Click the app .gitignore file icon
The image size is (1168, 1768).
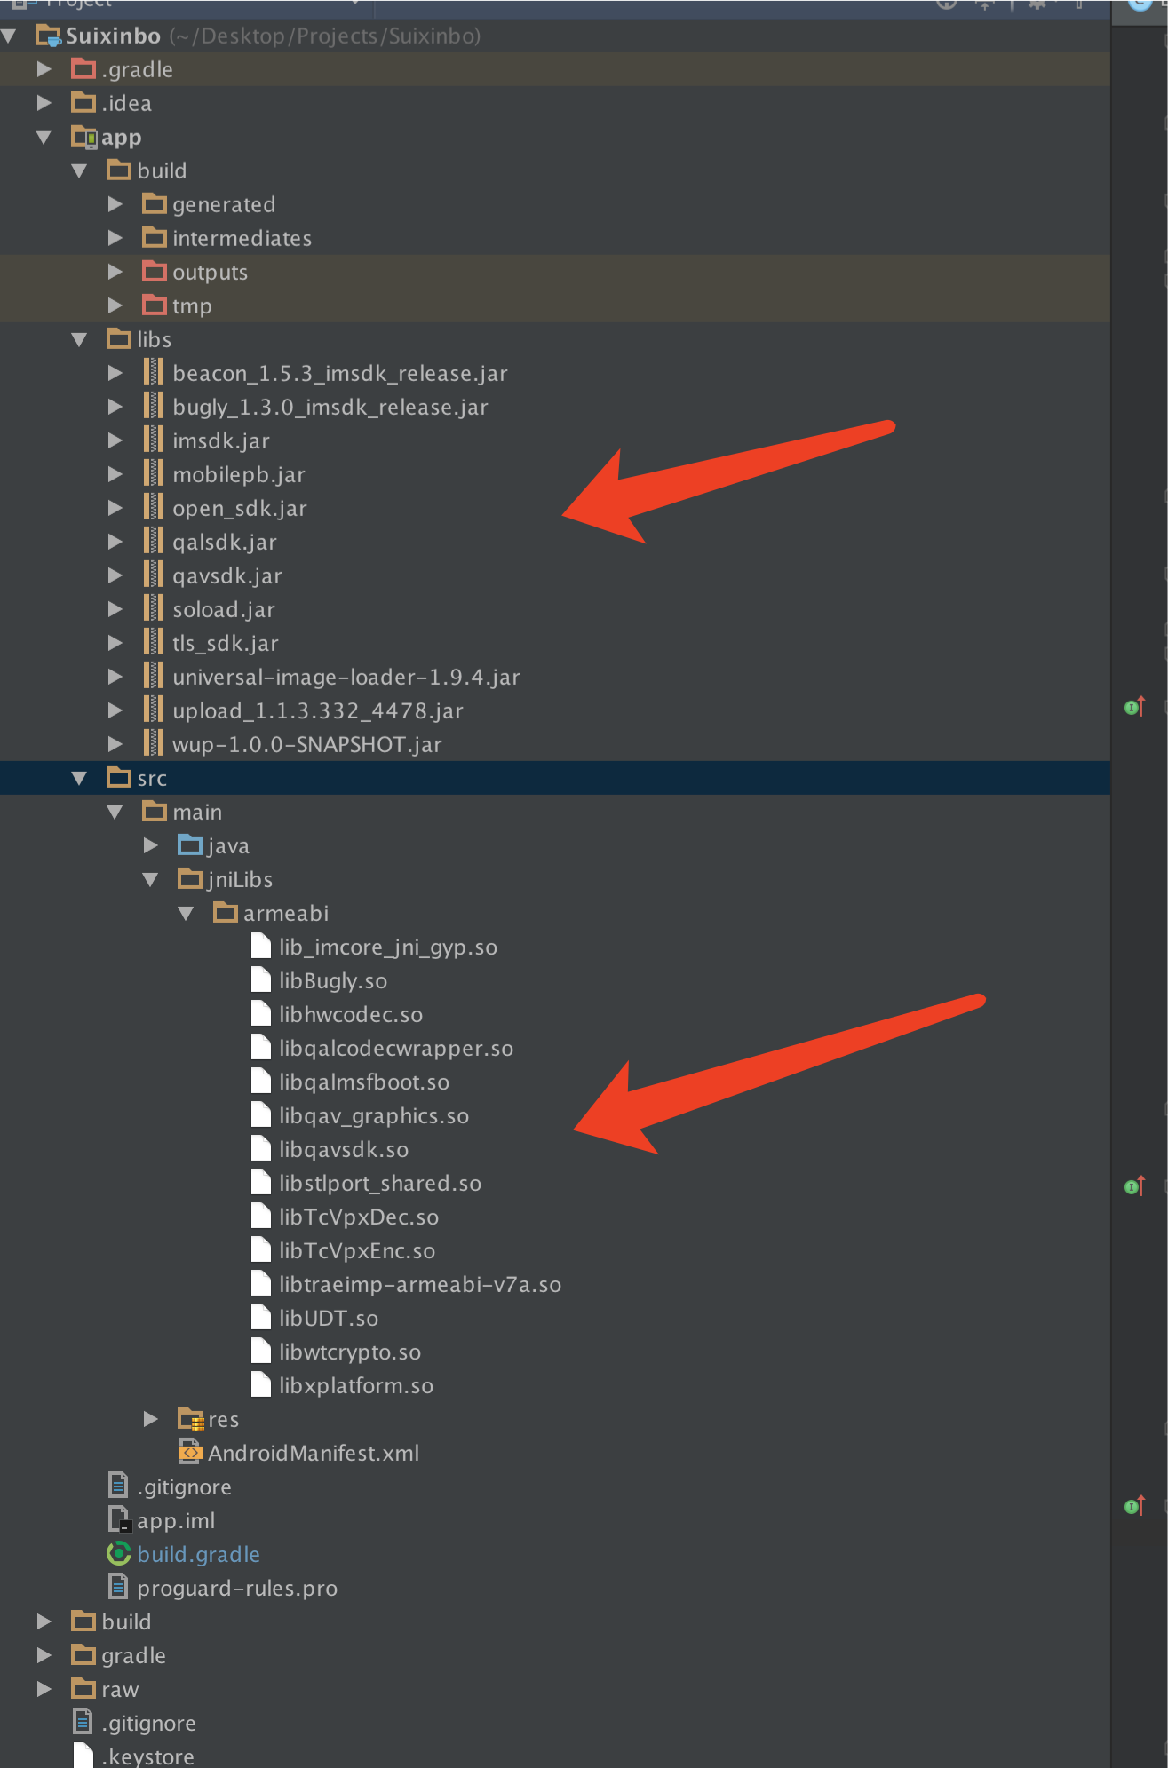pyautogui.click(x=117, y=1486)
